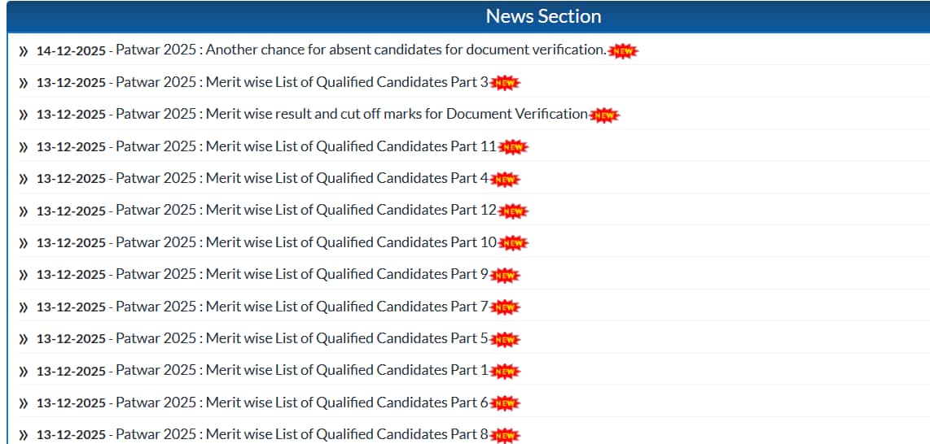This screenshot has width=930, height=444.
Task: Open Qualified Candidates Part 4 list
Action: tap(302, 178)
